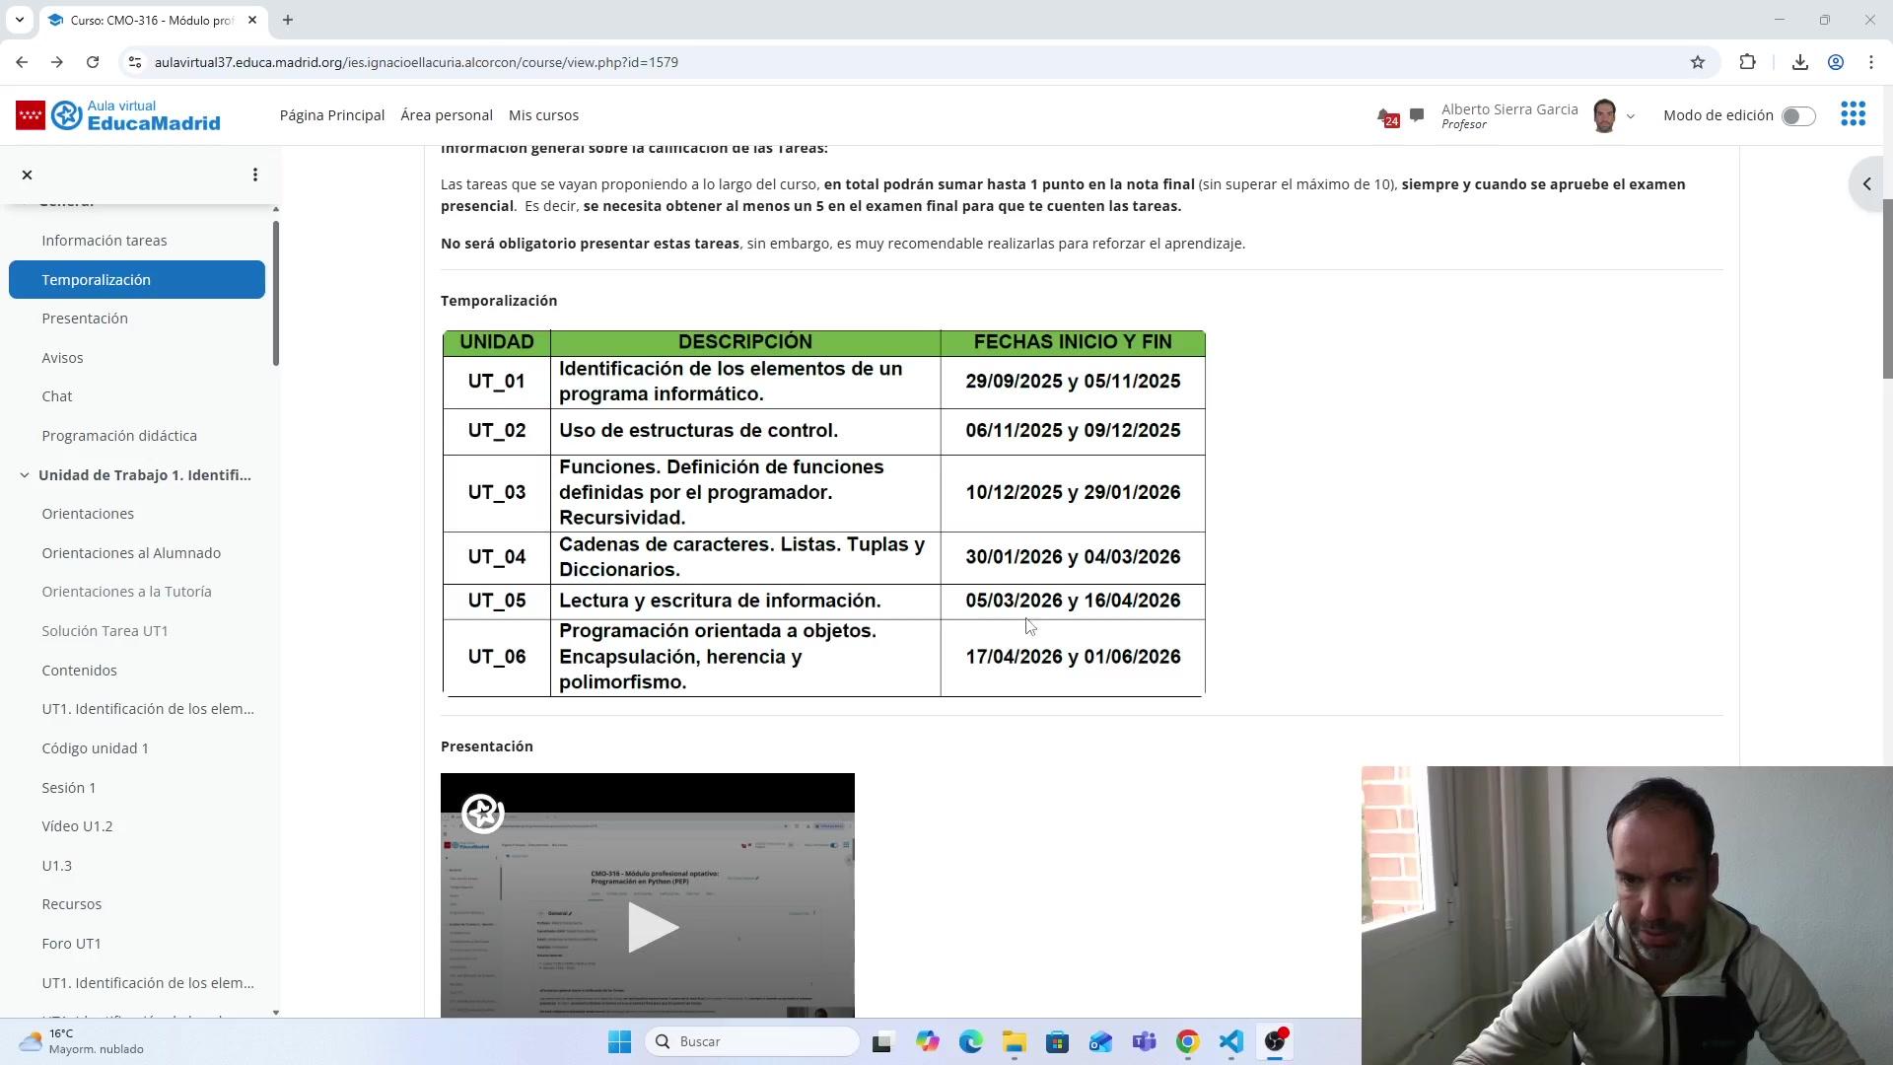Open Programación didáctica in sidebar
The height and width of the screenshot is (1065, 1893).
pyautogui.click(x=119, y=436)
